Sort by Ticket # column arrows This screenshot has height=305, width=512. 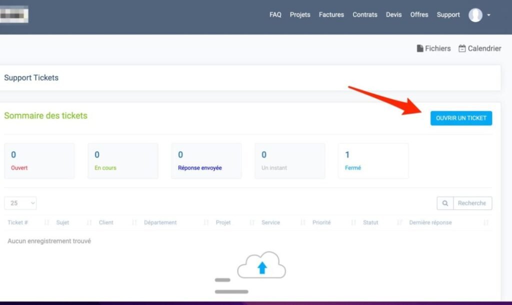coord(47,222)
